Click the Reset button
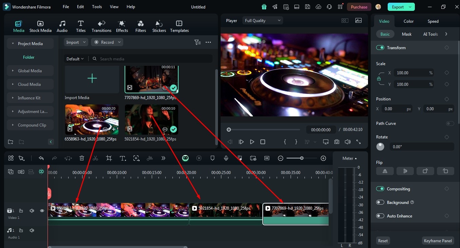The width and height of the screenshot is (460, 248). (383, 241)
